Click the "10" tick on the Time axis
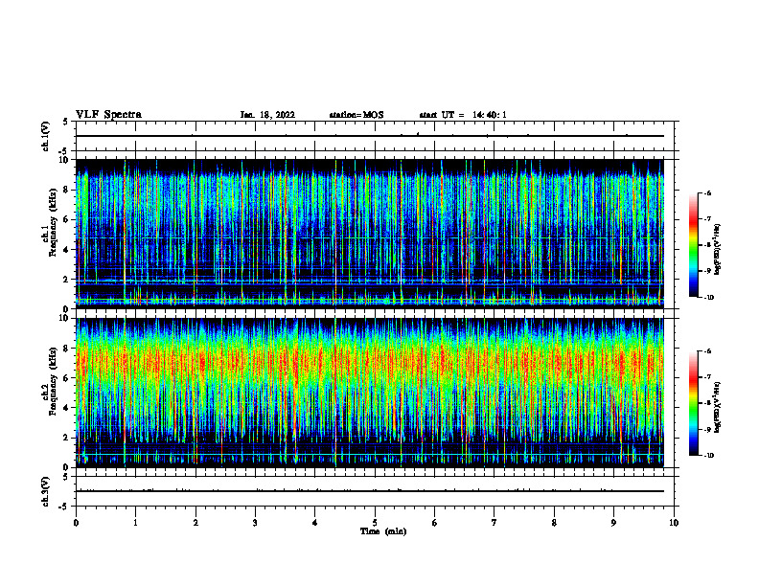The image size is (759, 586). coord(674,523)
